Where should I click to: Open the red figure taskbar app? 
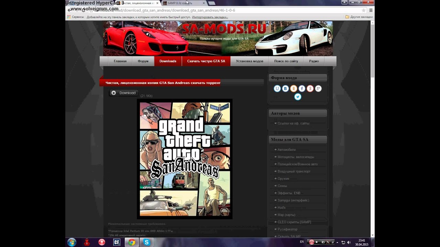87,242
